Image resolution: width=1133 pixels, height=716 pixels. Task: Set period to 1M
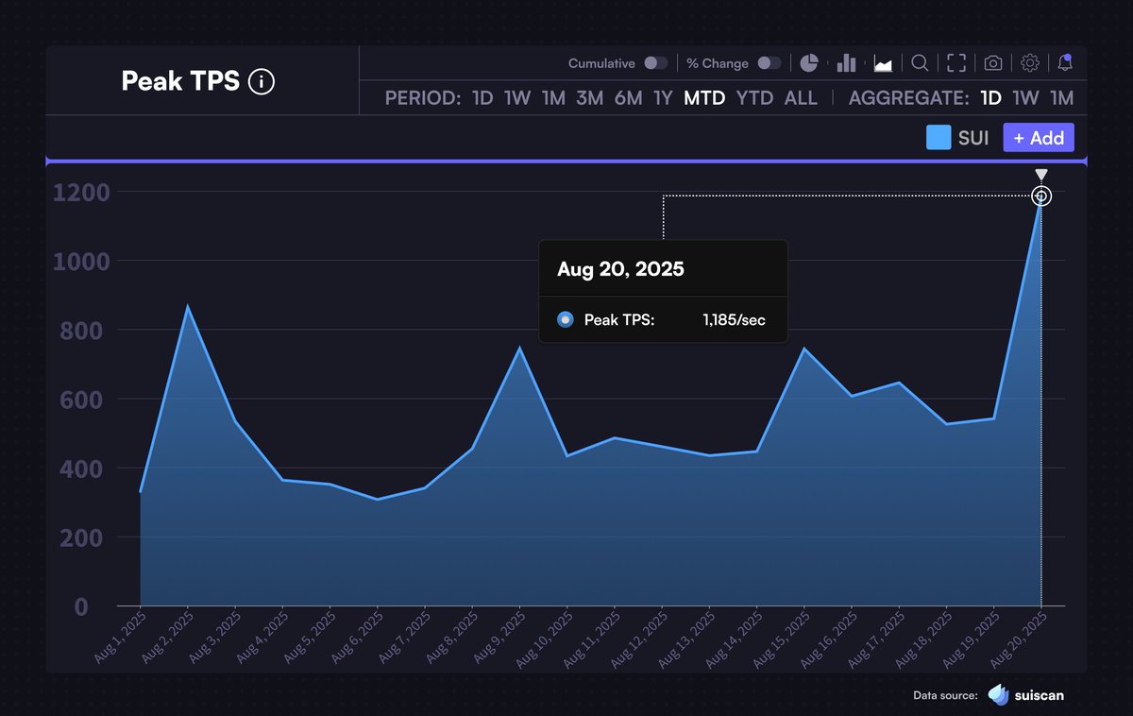pos(553,98)
